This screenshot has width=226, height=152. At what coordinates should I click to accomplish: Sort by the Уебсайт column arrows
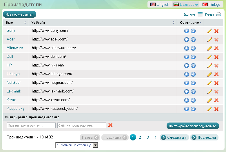tap(174, 23)
